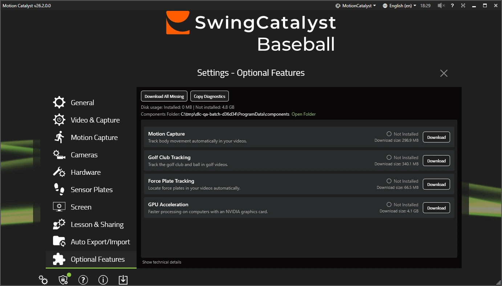
Task: Toggle the muted speaker icon in title bar
Action: (x=441, y=5)
